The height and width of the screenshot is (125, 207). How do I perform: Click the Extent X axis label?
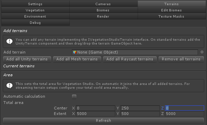tap(73, 114)
